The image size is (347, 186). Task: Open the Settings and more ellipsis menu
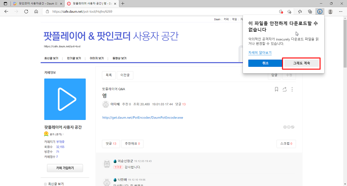coord(340,12)
